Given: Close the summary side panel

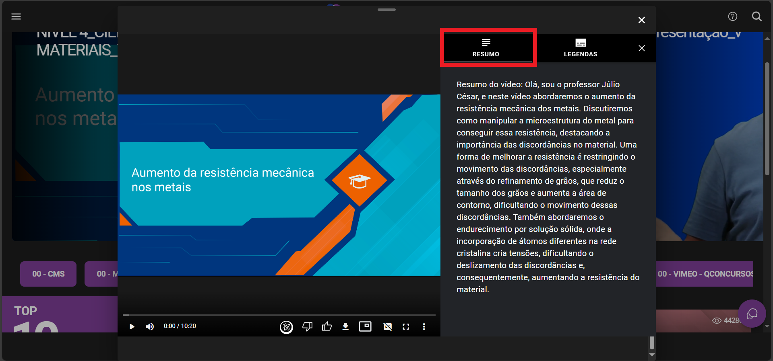Looking at the screenshot, I should [x=642, y=48].
